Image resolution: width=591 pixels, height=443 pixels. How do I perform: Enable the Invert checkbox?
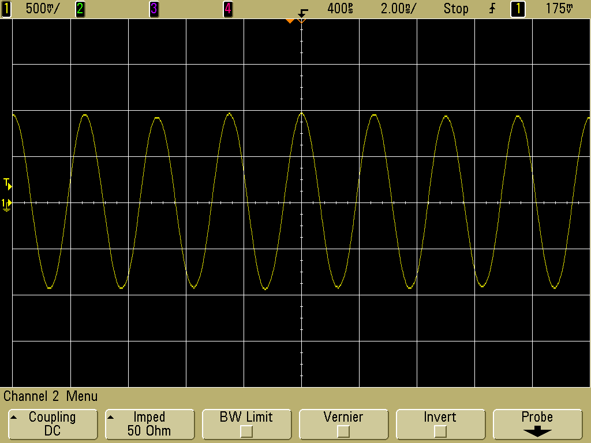pos(440,430)
